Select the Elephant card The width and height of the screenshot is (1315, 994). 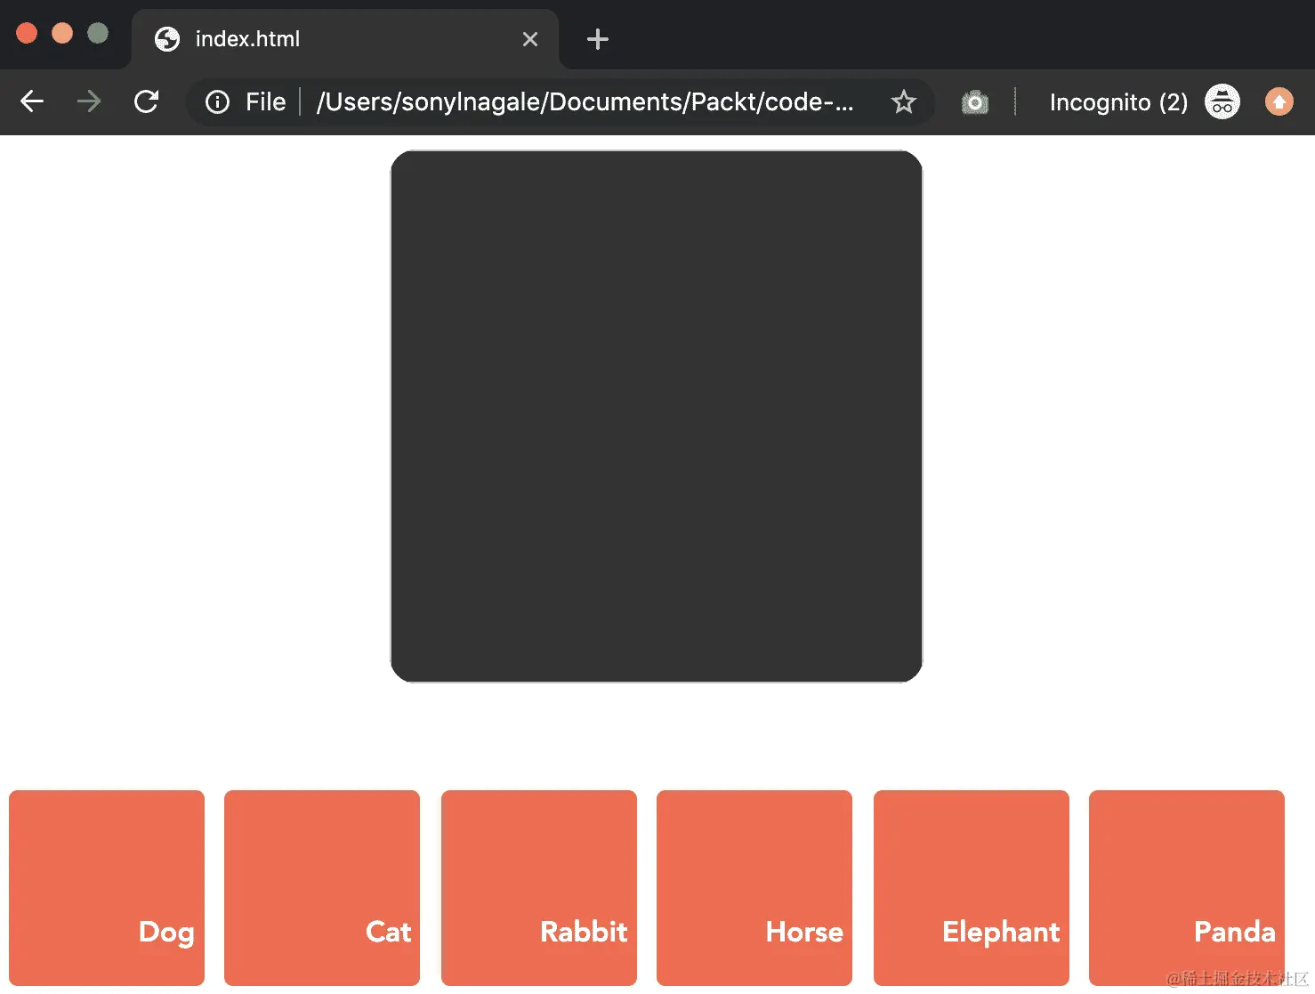tap(972, 888)
